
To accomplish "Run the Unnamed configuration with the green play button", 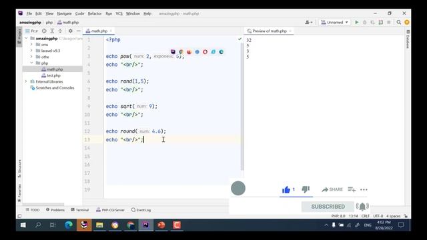I will 356,22.
